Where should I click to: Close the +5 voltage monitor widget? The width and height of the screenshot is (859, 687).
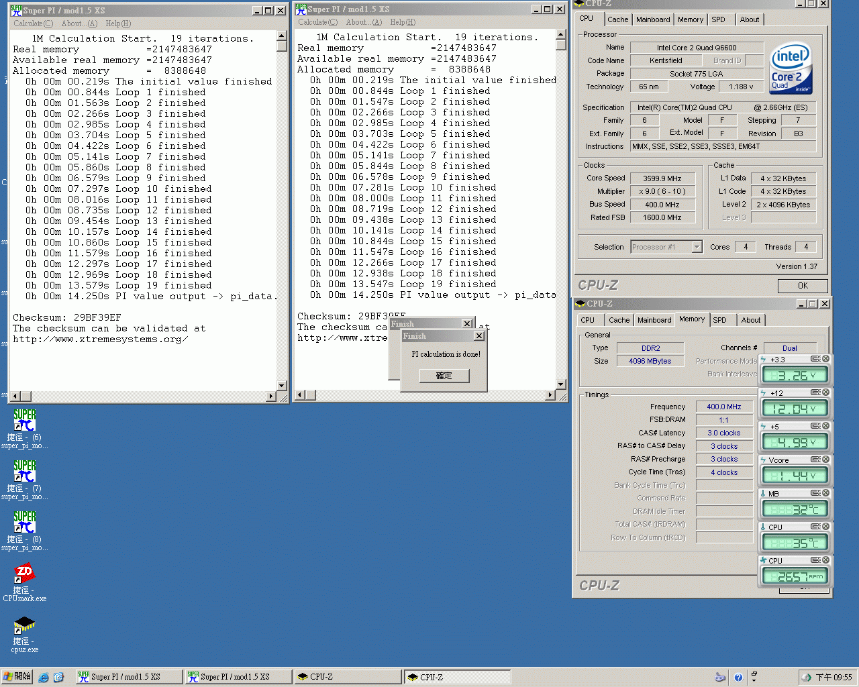[826, 426]
